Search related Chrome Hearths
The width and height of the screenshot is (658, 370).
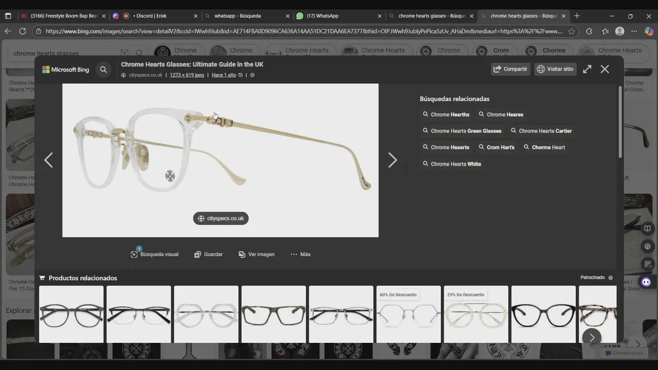coord(446,115)
